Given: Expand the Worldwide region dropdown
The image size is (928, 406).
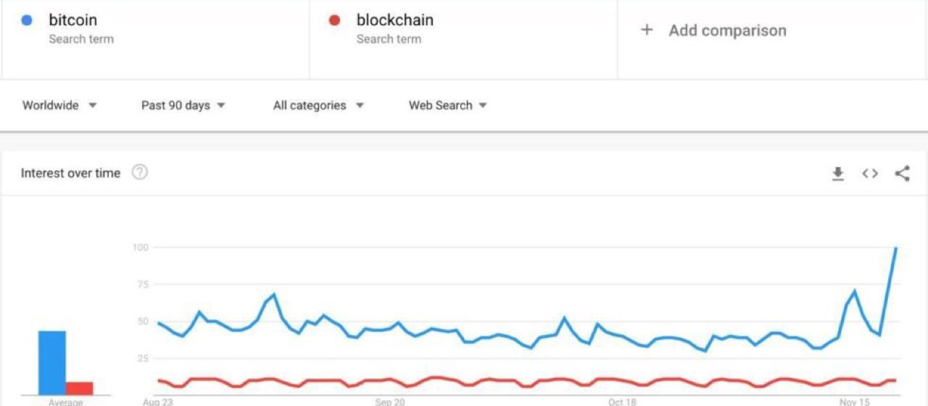Looking at the screenshot, I should (59, 106).
